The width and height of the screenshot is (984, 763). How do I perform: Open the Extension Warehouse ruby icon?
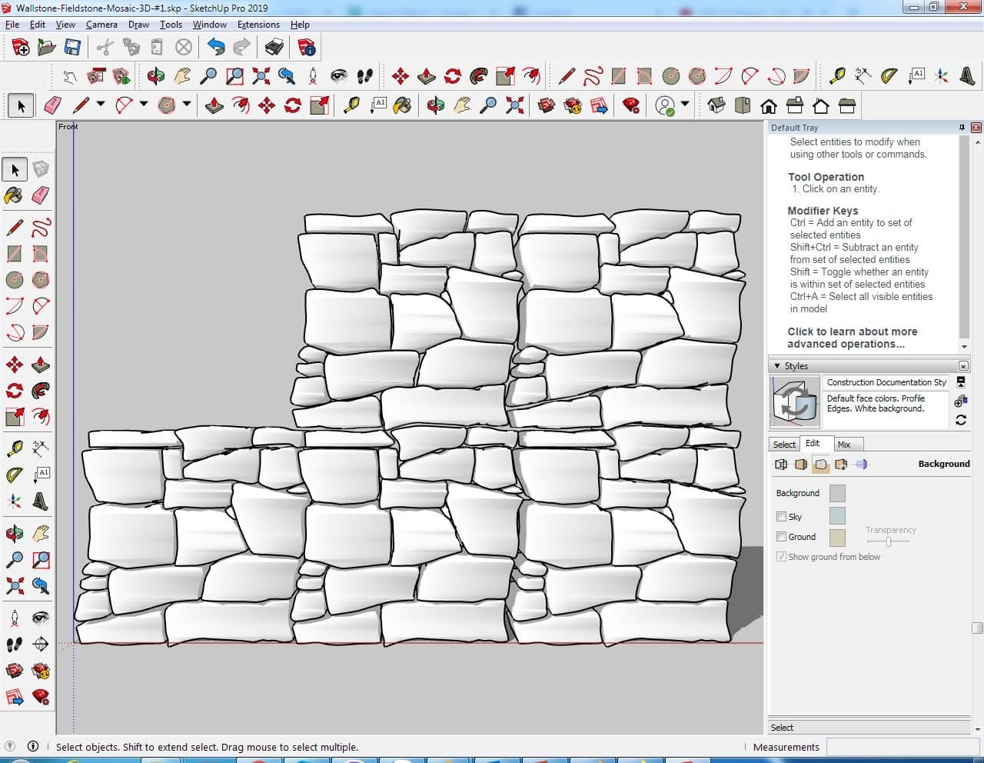pyautogui.click(x=631, y=105)
